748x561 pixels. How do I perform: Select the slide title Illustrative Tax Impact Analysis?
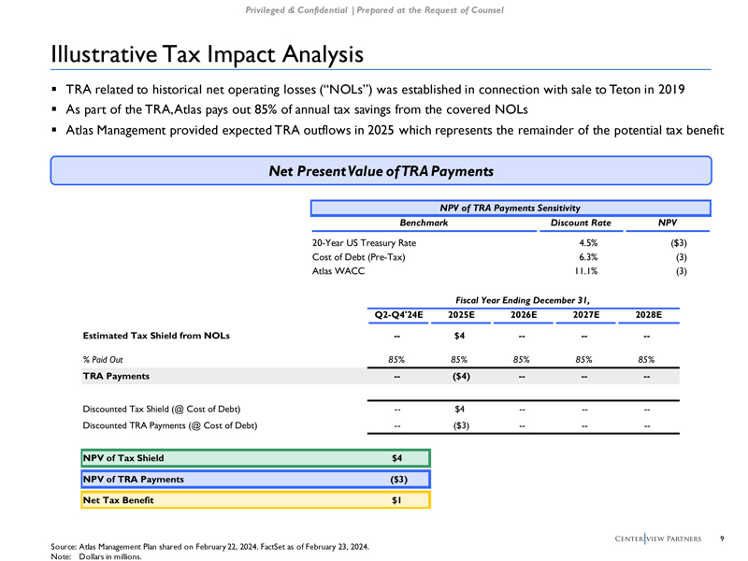click(207, 54)
